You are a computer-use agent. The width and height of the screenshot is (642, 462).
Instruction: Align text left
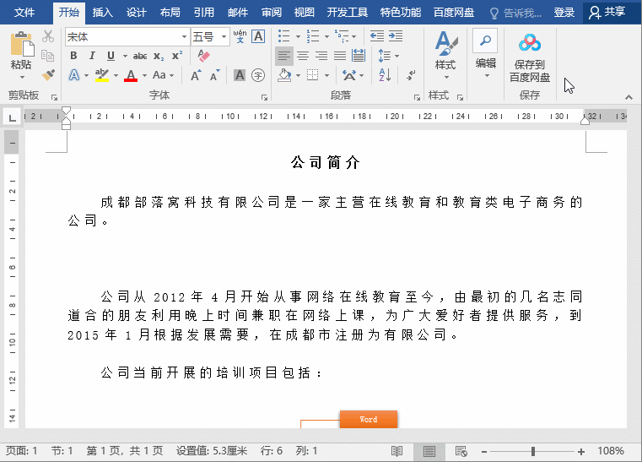(x=284, y=56)
